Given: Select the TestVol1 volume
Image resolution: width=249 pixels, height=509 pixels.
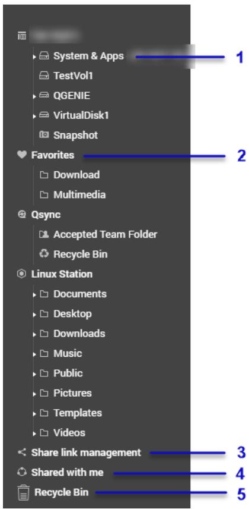Looking at the screenshot, I should coord(73,76).
